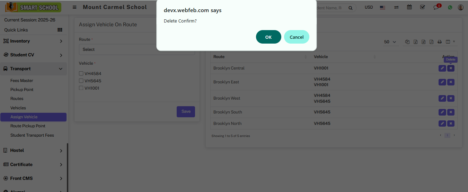Click the print icon above the table
468x192 pixels.
[x=440, y=42]
